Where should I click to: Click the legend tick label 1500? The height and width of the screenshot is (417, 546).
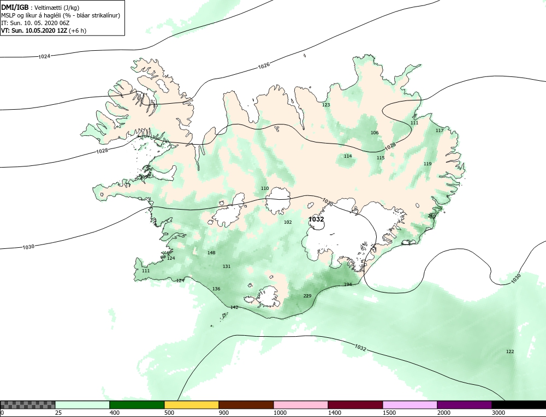point(389,413)
